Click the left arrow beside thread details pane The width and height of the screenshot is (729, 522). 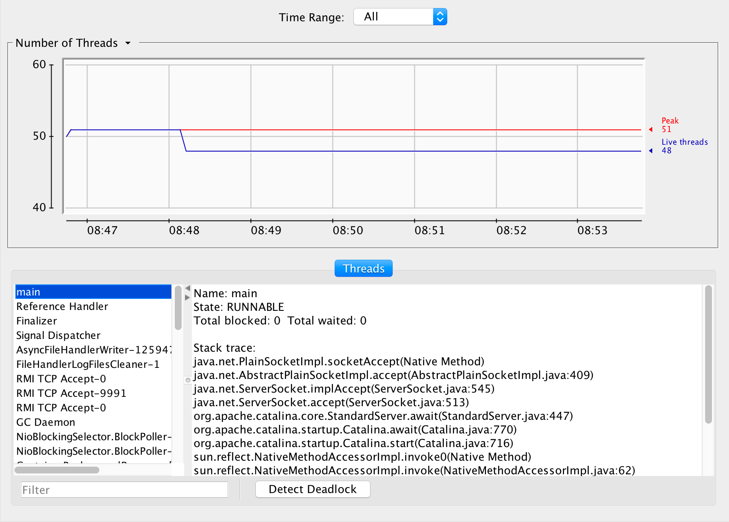tap(187, 288)
